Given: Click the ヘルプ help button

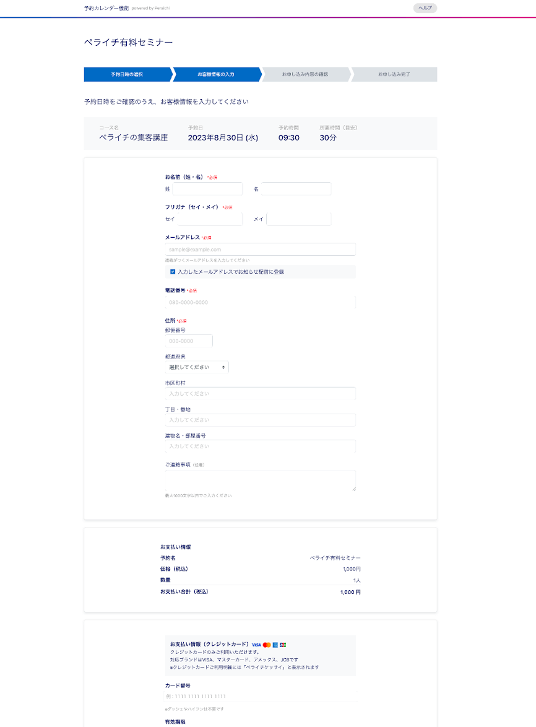Looking at the screenshot, I should click(x=425, y=8).
